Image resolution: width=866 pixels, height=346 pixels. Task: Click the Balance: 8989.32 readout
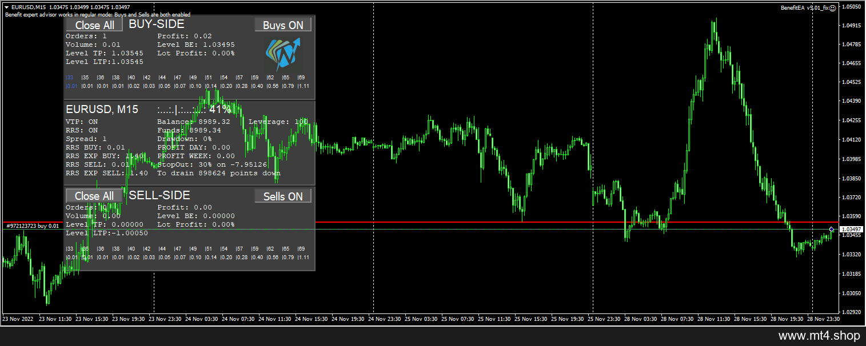coord(194,122)
